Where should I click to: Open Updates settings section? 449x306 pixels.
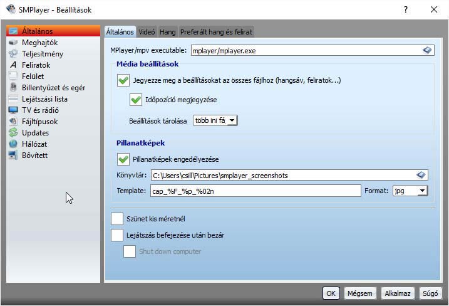click(53, 132)
